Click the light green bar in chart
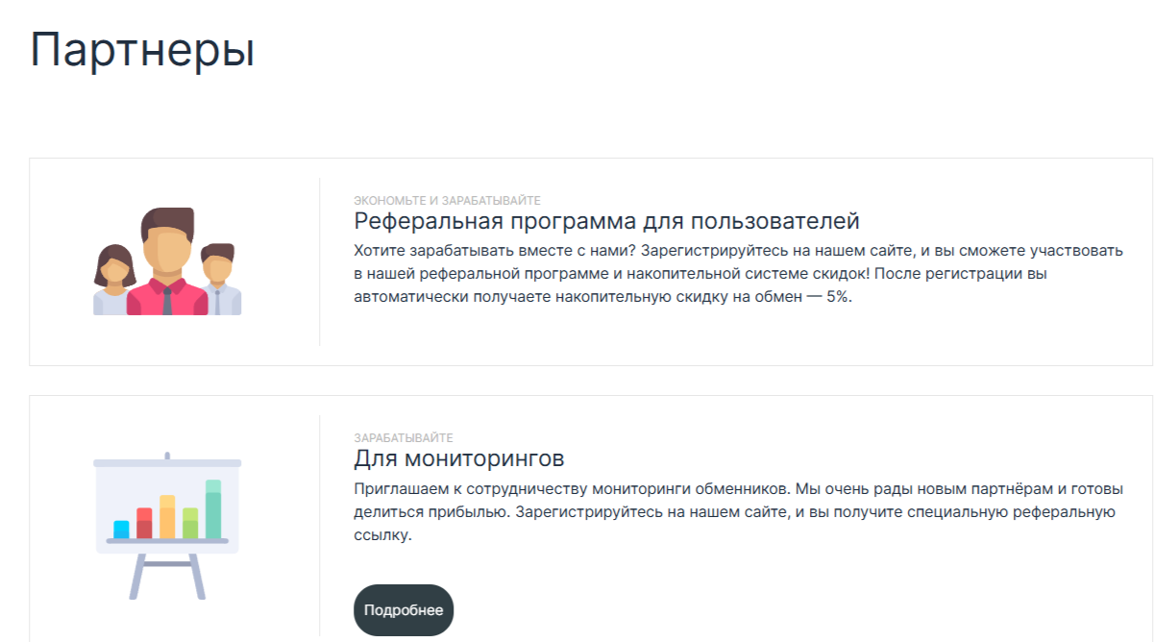This screenshot has height=642, width=1154. coord(190,524)
